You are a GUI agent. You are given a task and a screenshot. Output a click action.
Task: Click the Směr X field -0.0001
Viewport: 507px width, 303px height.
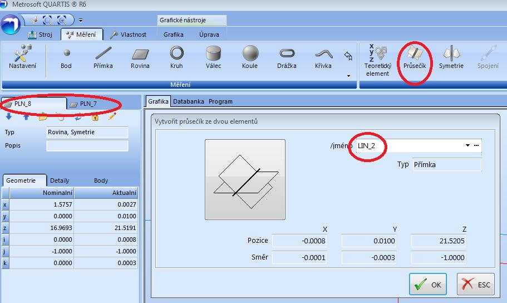pyautogui.click(x=299, y=258)
